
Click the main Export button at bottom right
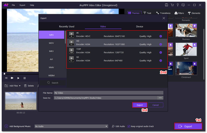[188, 126]
